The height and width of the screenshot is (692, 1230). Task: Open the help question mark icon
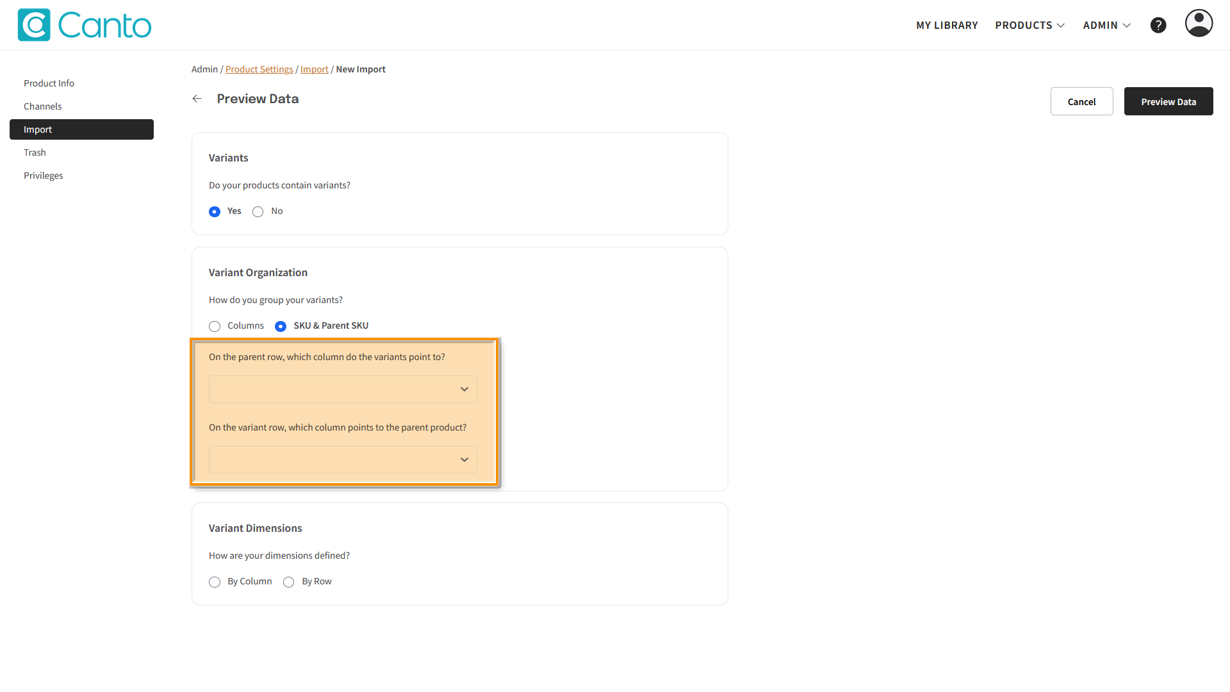point(1158,25)
